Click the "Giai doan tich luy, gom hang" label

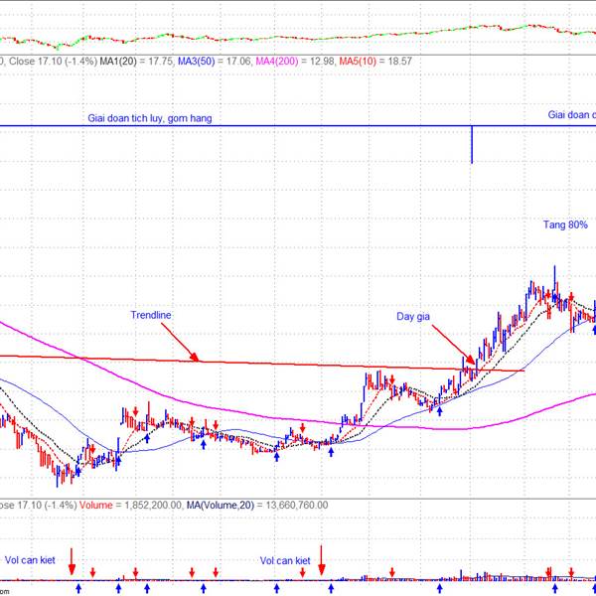click(x=150, y=118)
